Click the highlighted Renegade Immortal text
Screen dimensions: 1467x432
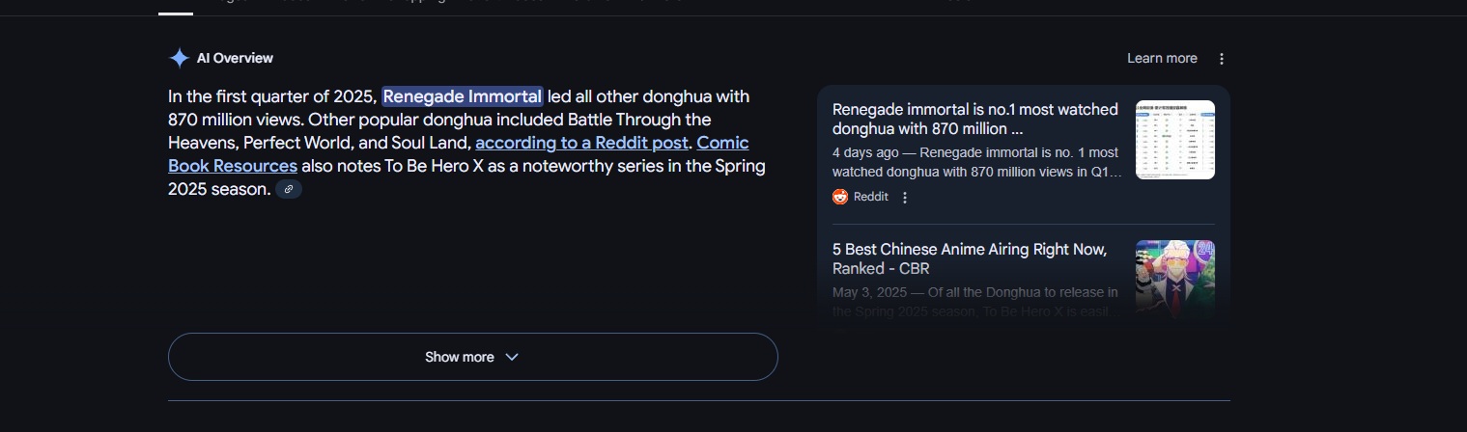463,96
